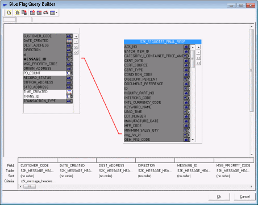The width and height of the screenshot is (258, 205).
Task: Click the numeric type icon beside INTERCHG_CODE
Action: pos(187,98)
